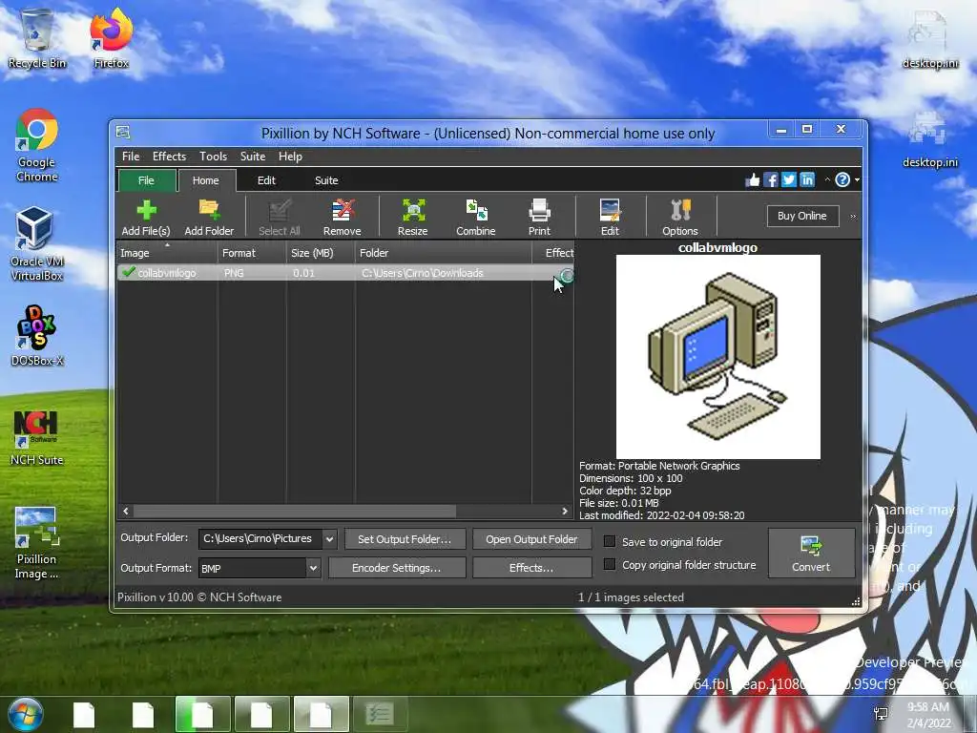Open the Effects menu
Viewport: 977px width, 733px height.
click(170, 157)
